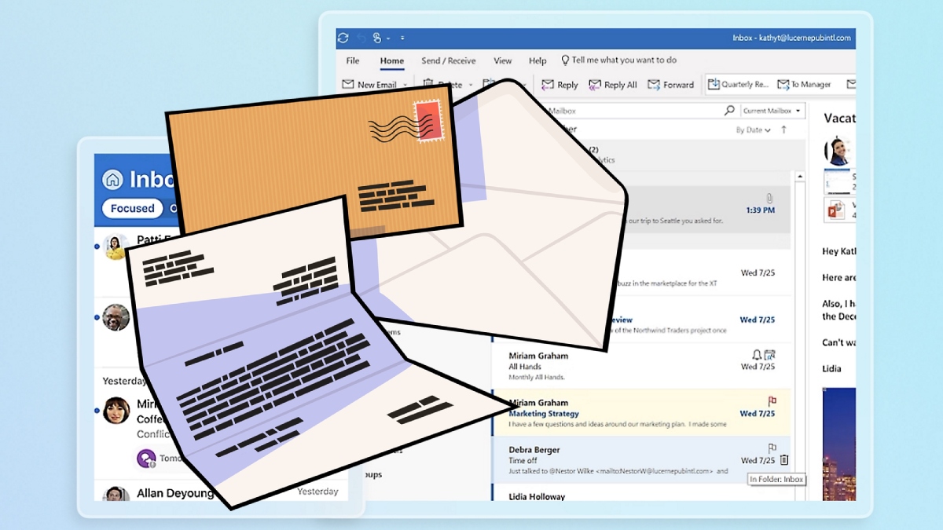The width and height of the screenshot is (943, 530).
Task: Expand the By Date sort dropdown
Action: point(753,130)
